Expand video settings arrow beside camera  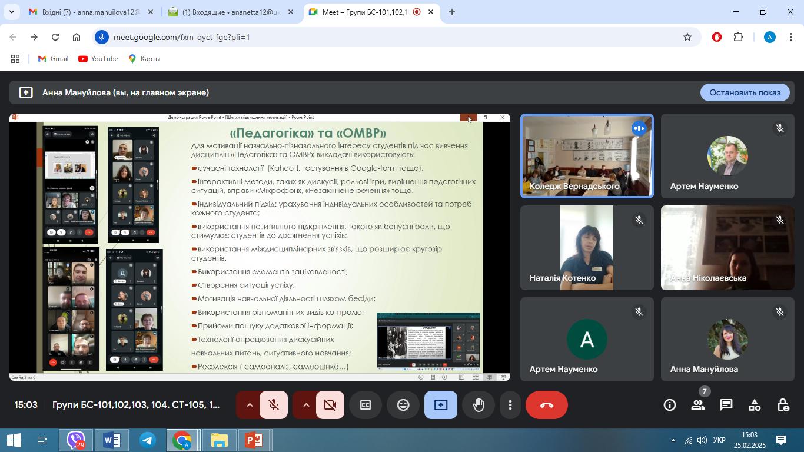pos(306,405)
